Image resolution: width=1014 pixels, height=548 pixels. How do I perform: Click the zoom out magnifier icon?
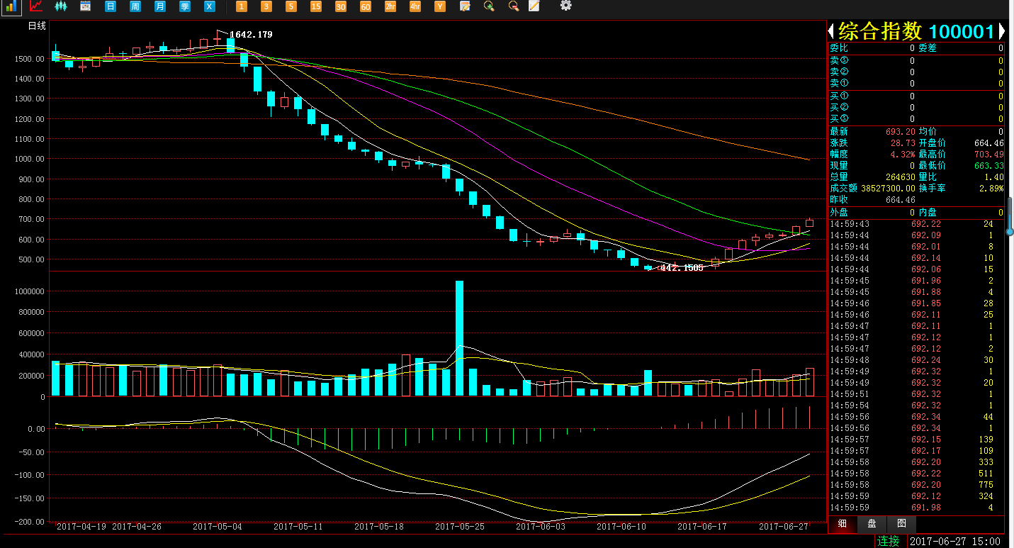[x=514, y=6]
